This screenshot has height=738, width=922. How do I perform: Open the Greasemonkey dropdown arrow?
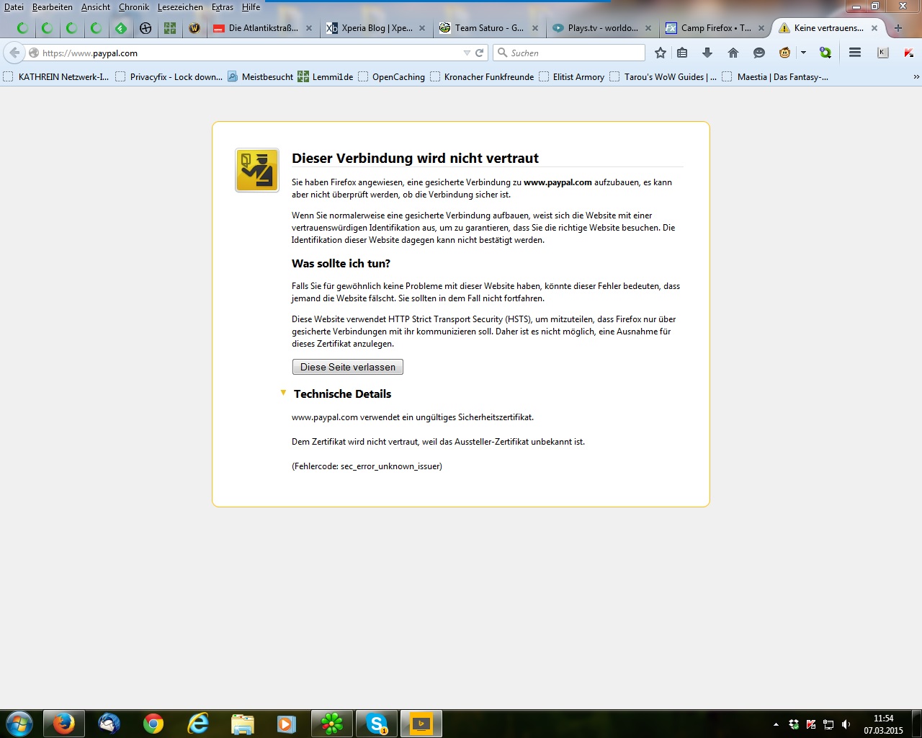point(803,53)
